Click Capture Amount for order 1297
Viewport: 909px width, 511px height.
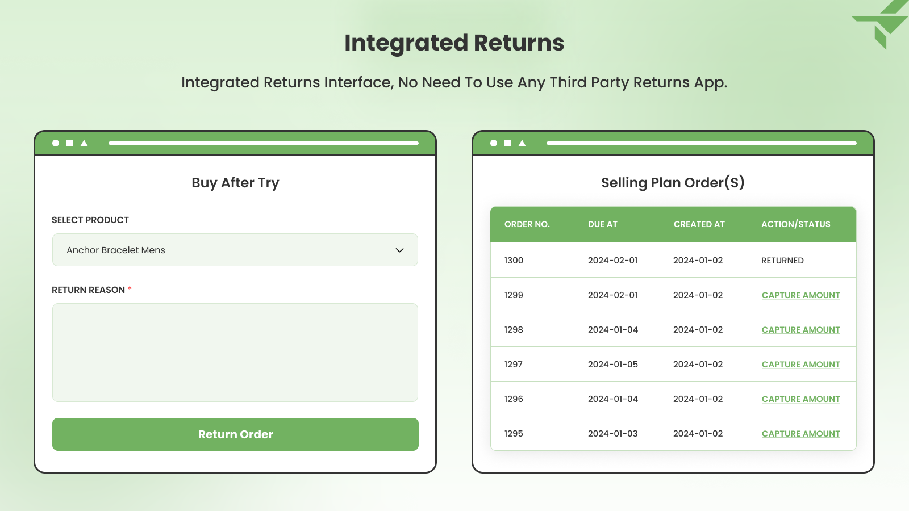[800, 364]
